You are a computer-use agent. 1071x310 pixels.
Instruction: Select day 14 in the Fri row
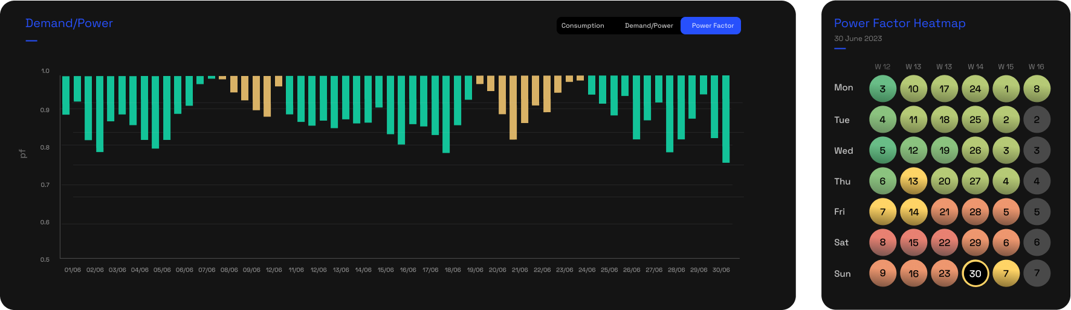pos(913,212)
